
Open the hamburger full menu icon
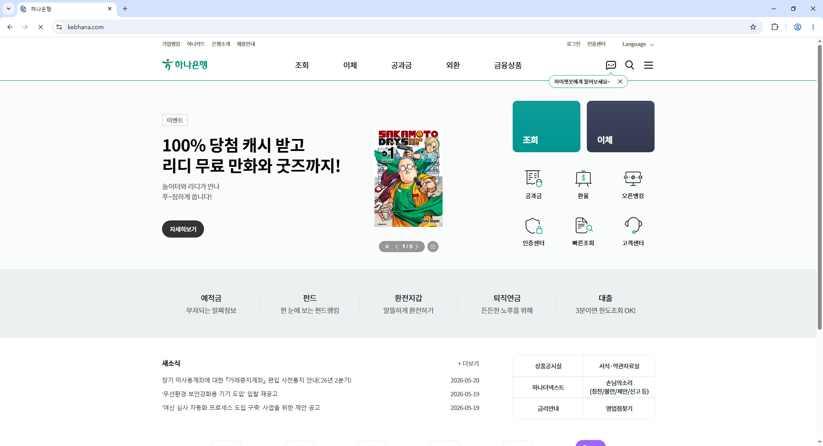(649, 65)
